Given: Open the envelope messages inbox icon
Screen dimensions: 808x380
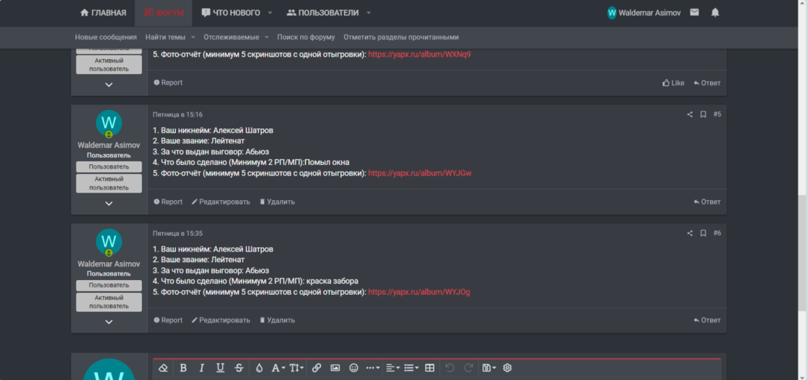Looking at the screenshot, I should click(x=694, y=13).
